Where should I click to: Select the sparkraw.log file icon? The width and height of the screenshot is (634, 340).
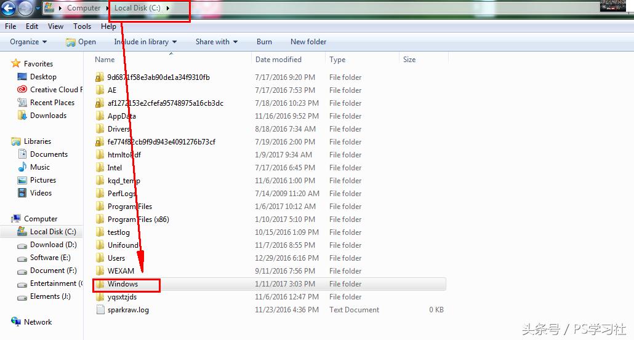click(100, 310)
